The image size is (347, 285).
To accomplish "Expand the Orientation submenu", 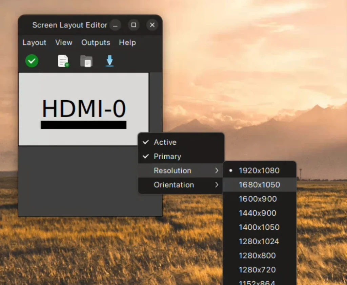I will tap(174, 185).
